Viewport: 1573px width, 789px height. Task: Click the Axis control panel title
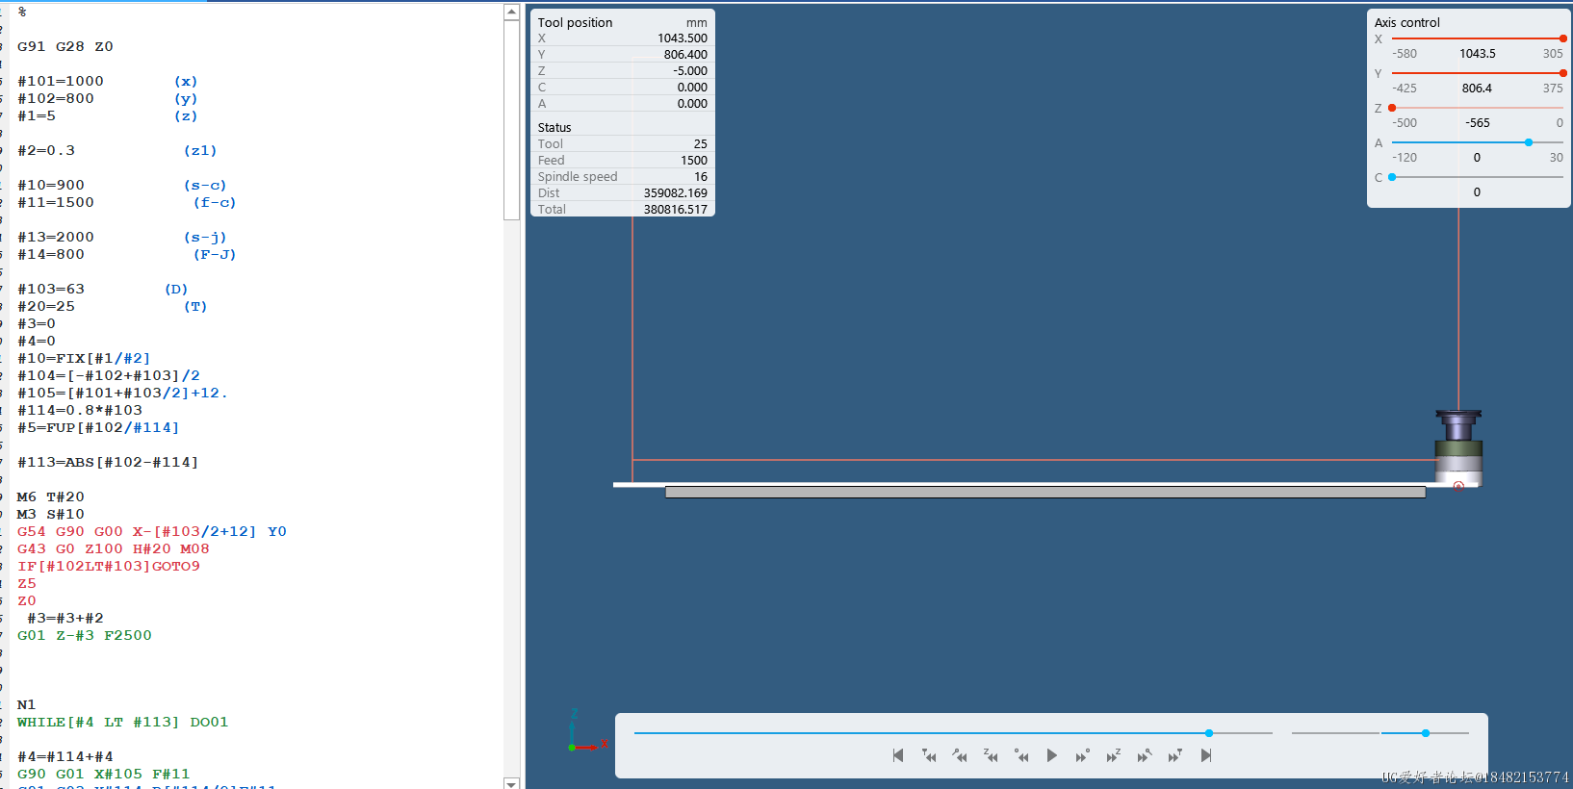click(x=1407, y=22)
